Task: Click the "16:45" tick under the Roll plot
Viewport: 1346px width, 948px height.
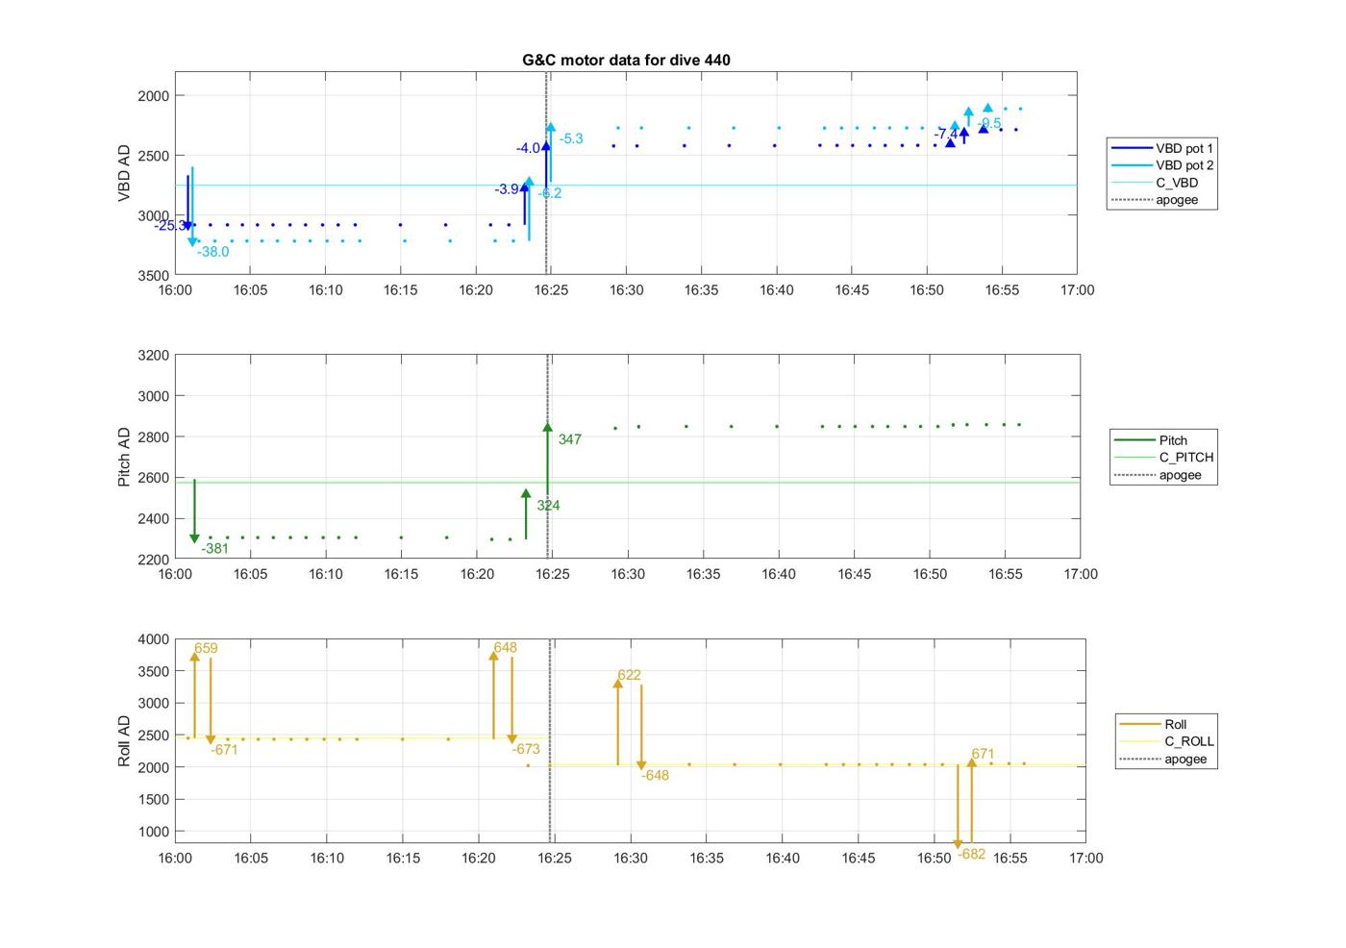Action: coord(859,858)
